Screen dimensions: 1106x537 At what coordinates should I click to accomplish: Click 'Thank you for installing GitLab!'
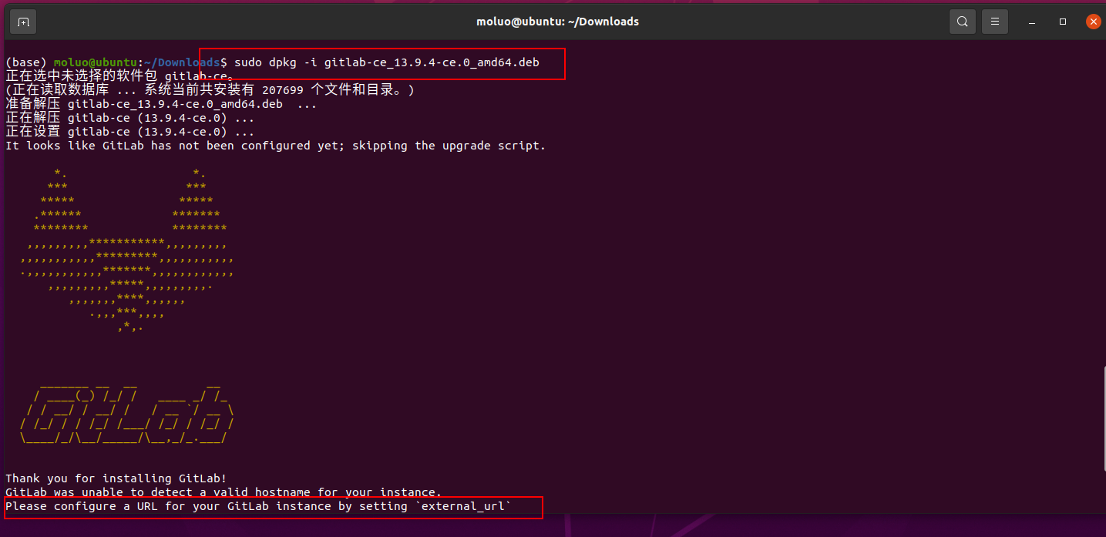[x=116, y=478]
